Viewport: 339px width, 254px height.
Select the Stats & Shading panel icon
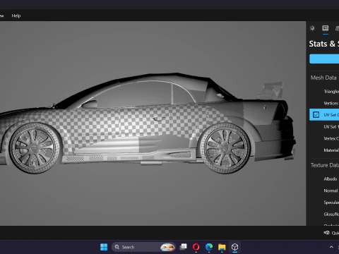click(x=326, y=28)
